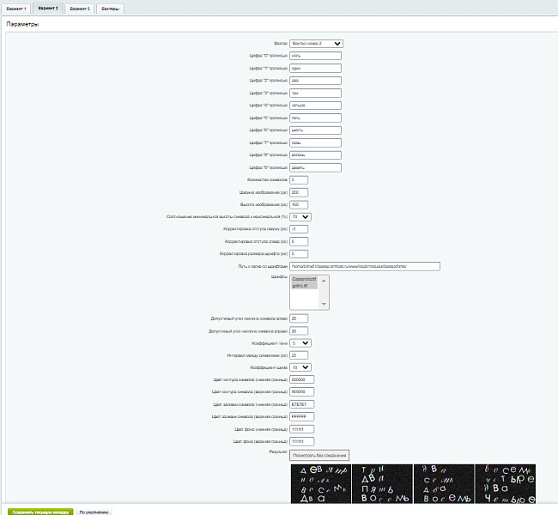The image size is (558, 515).
Task: Expand the 'Вахтер номер 2' dropdown
Action: [317, 44]
